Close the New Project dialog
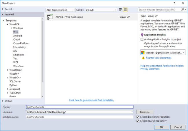Viewport: 188px width, 131px height. [x=183, y=3]
